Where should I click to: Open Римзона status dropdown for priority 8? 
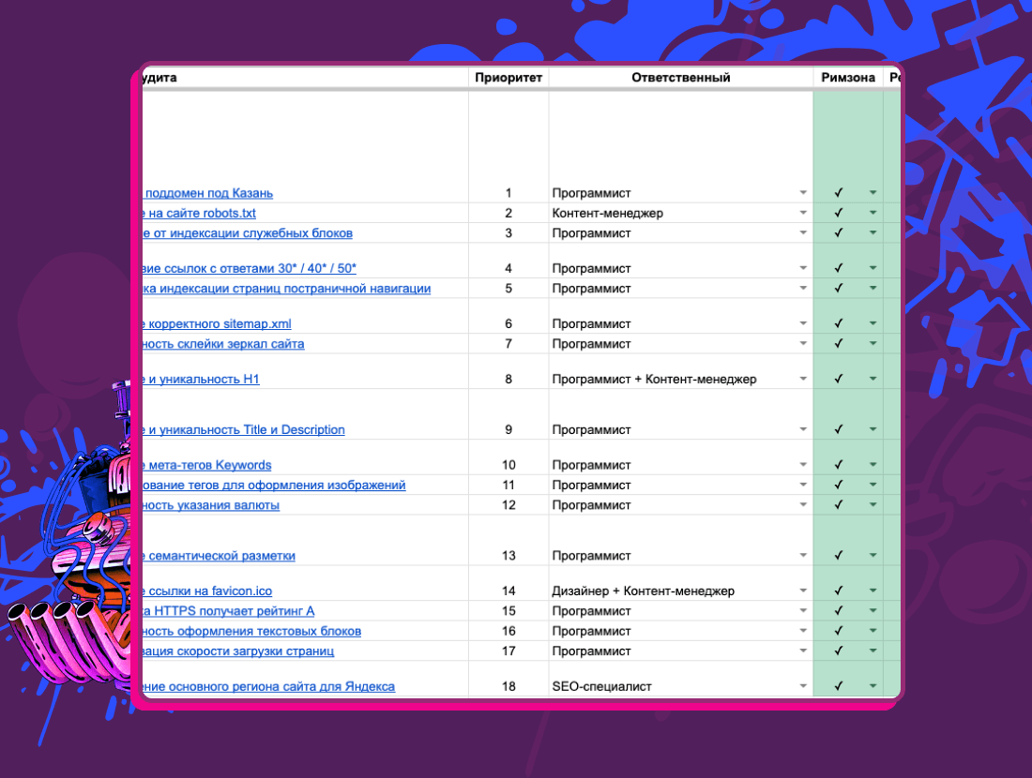[x=873, y=379]
